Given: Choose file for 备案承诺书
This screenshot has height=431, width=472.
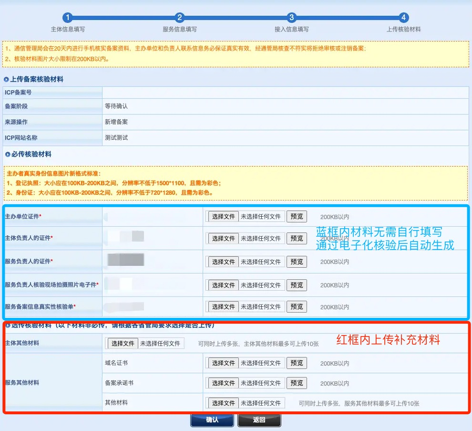Looking at the screenshot, I should 223,383.
